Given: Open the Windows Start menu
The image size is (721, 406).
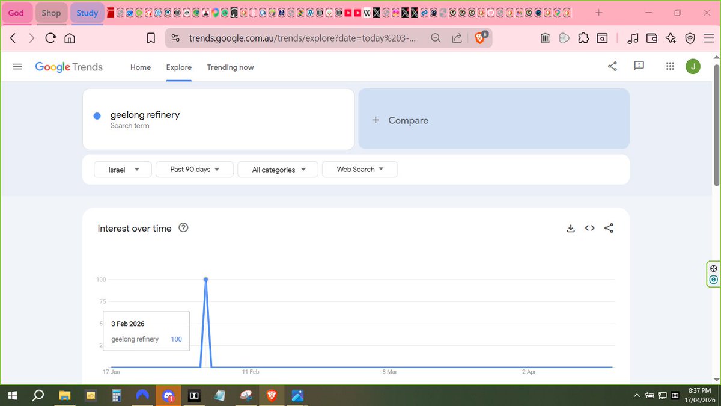Looking at the screenshot, I should pos(12,395).
